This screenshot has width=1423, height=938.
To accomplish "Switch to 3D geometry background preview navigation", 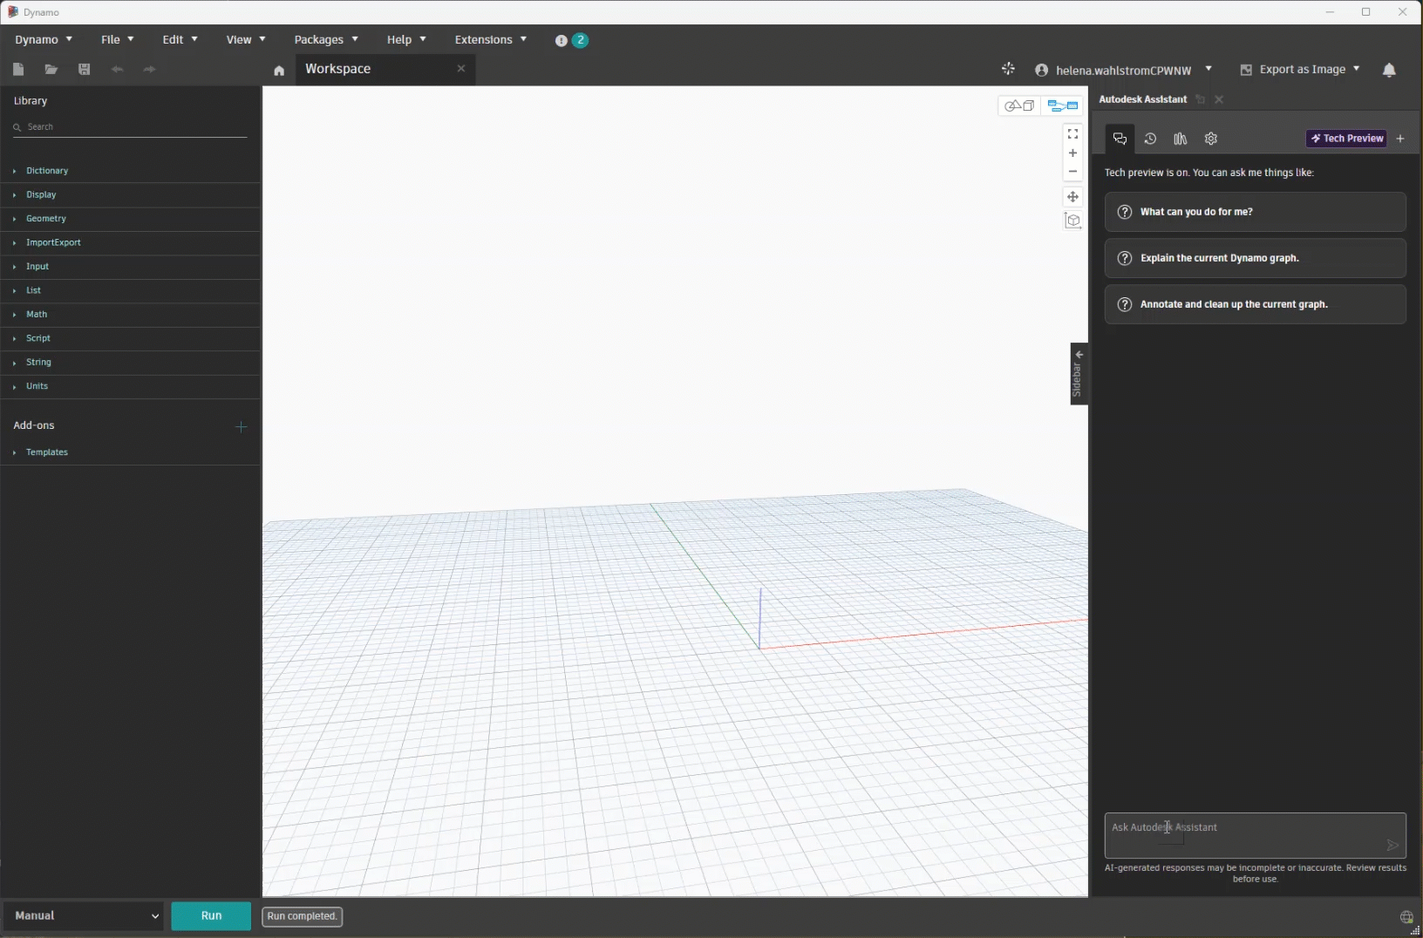I will click(1019, 106).
